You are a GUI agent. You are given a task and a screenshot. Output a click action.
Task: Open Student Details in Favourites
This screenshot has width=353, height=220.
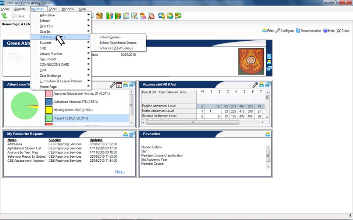[x=151, y=147]
